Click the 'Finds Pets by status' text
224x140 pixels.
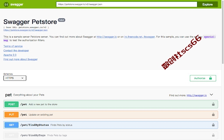coord(62,125)
